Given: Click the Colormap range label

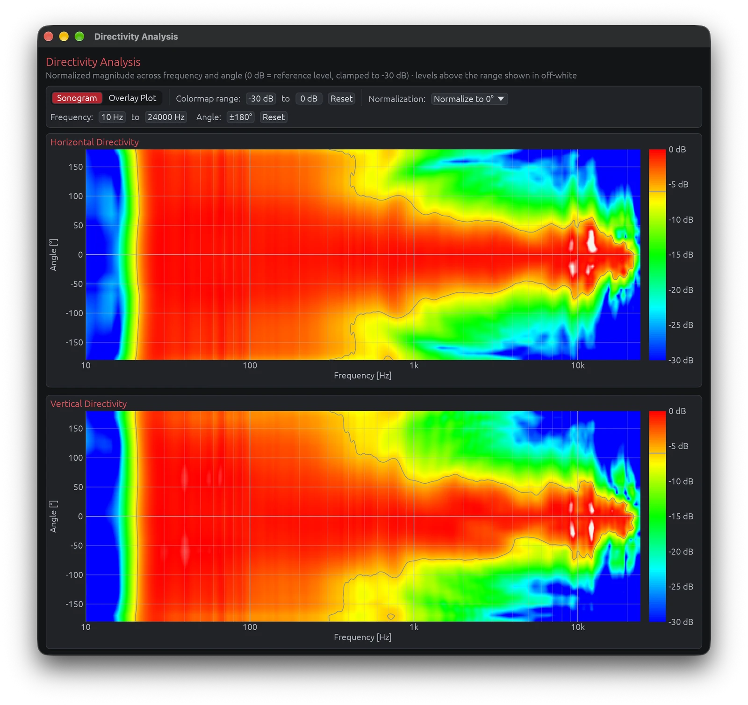Looking at the screenshot, I should [208, 99].
